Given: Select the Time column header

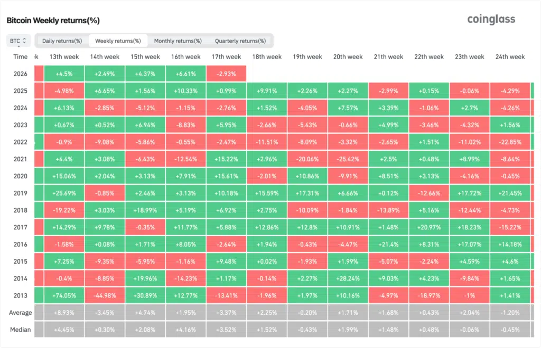Looking at the screenshot, I should pos(20,56).
